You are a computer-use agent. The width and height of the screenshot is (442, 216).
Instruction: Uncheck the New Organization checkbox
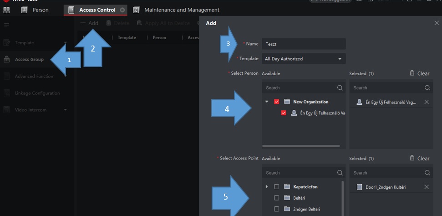pyautogui.click(x=276, y=102)
